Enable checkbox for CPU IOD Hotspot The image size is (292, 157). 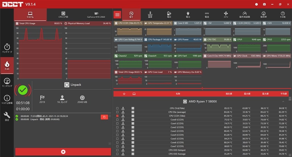(x=117, y=150)
